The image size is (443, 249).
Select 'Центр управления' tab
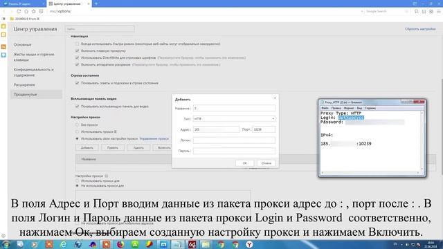tap(69, 3)
